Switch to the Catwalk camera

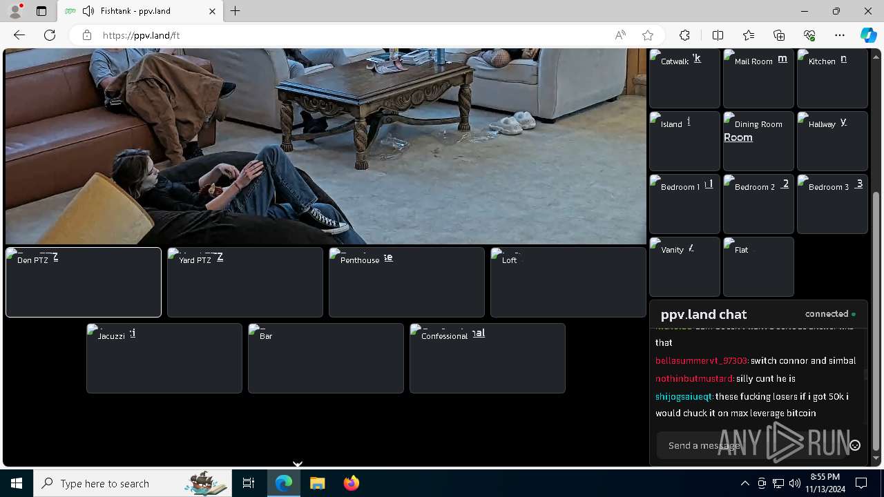(684, 78)
